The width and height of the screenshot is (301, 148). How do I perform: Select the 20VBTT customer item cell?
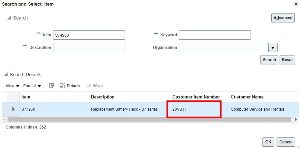194,109
